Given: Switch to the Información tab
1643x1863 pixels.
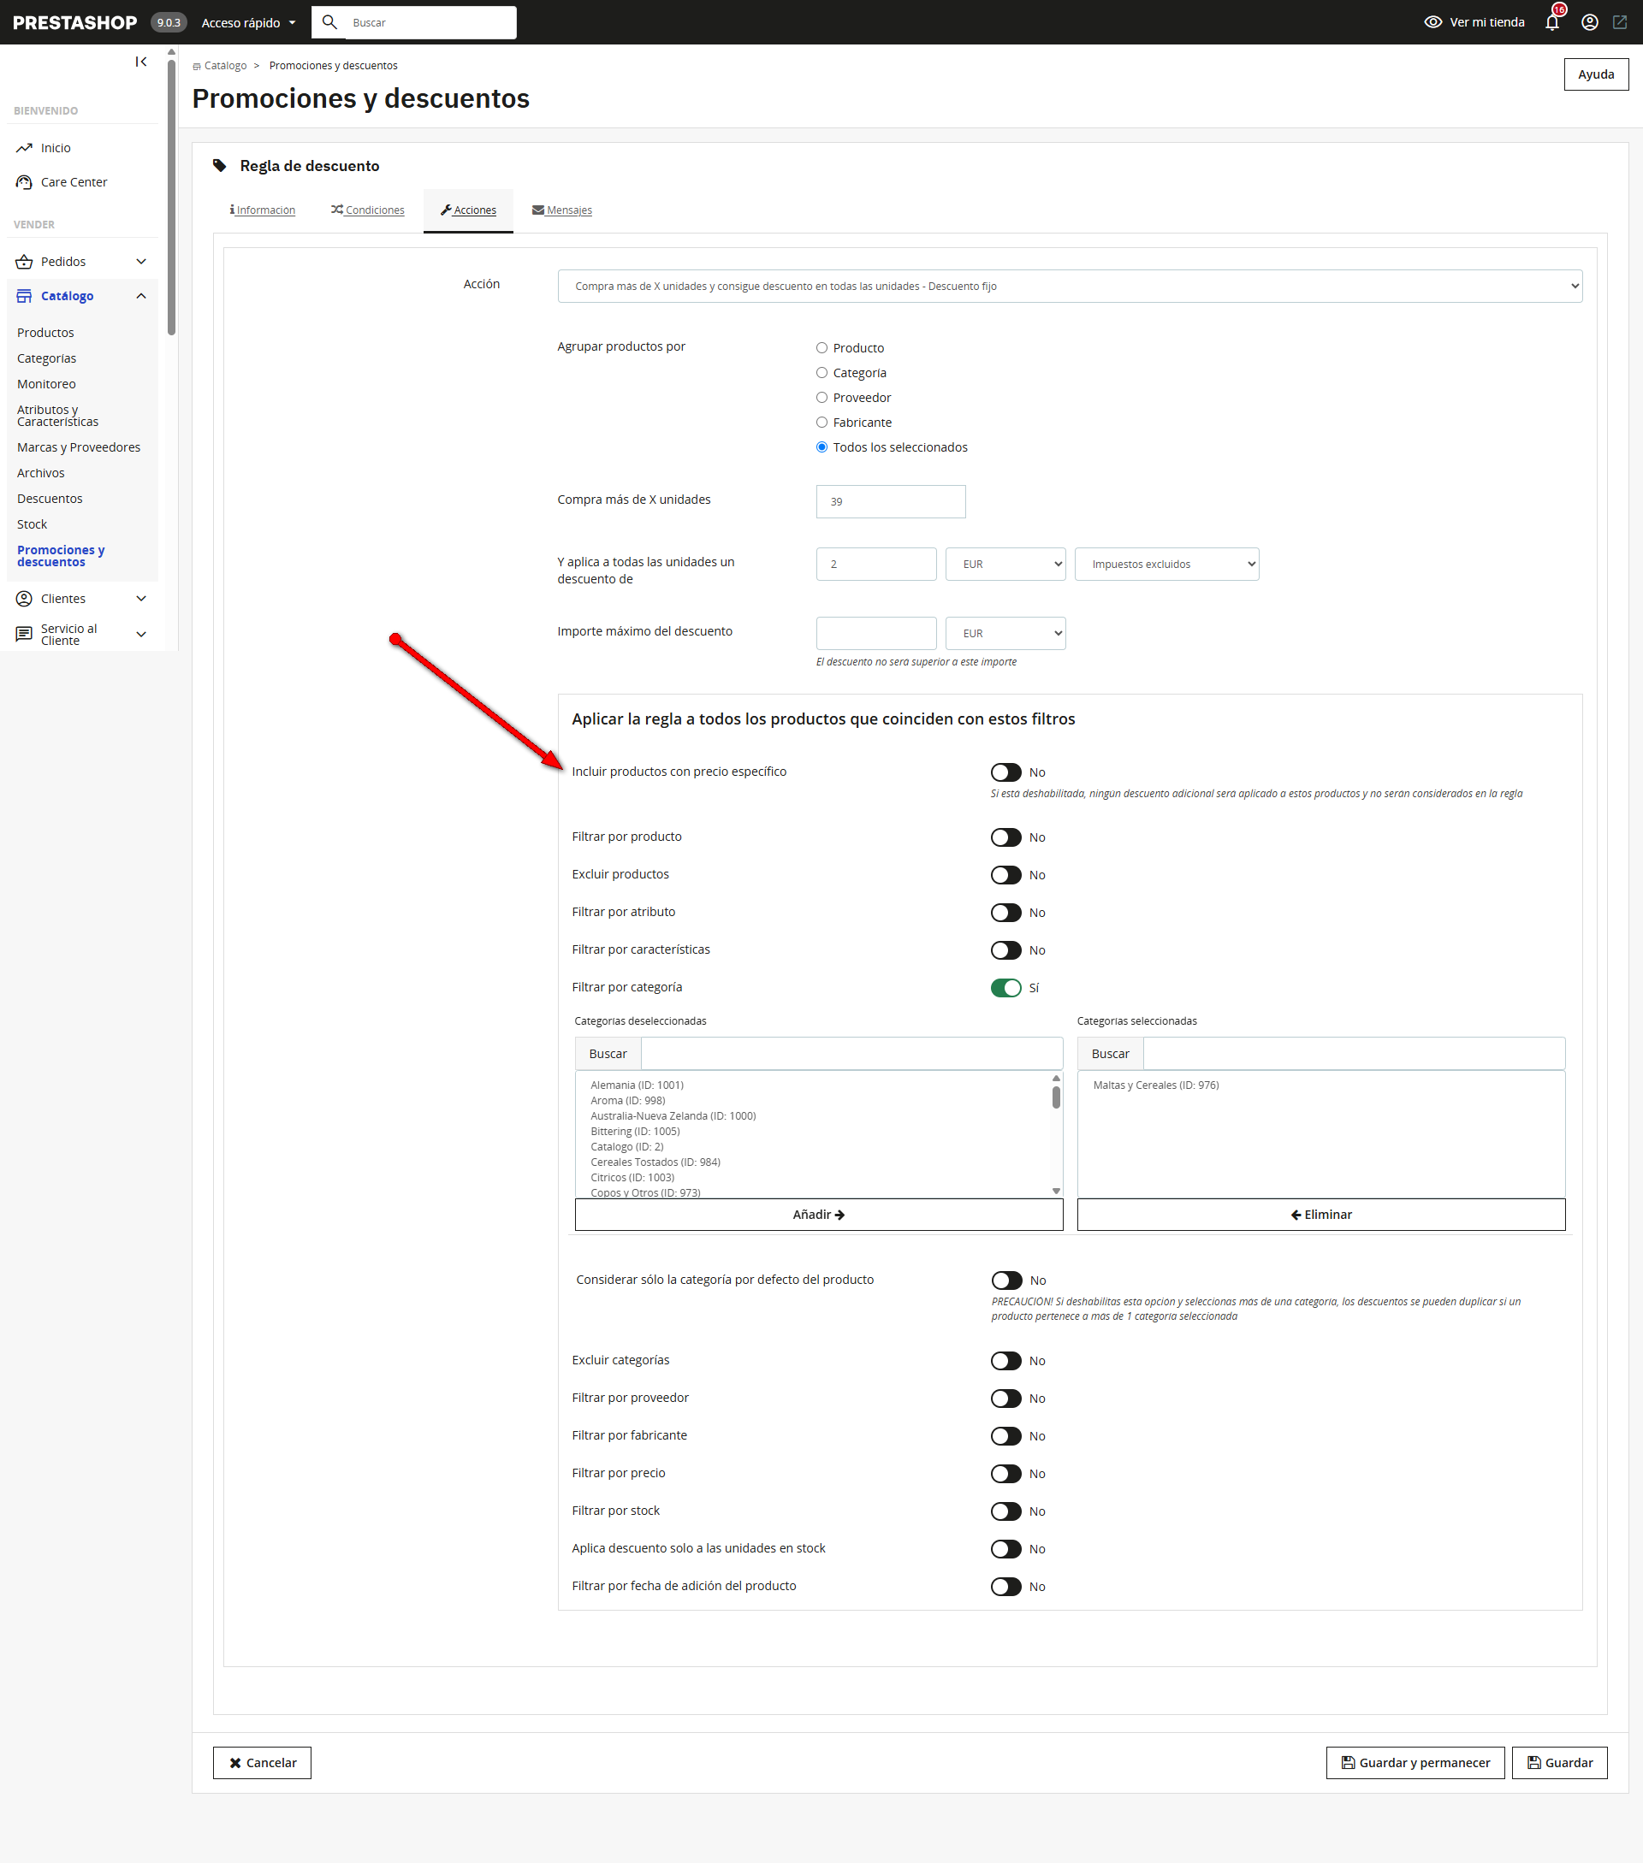Looking at the screenshot, I should tap(263, 210).
